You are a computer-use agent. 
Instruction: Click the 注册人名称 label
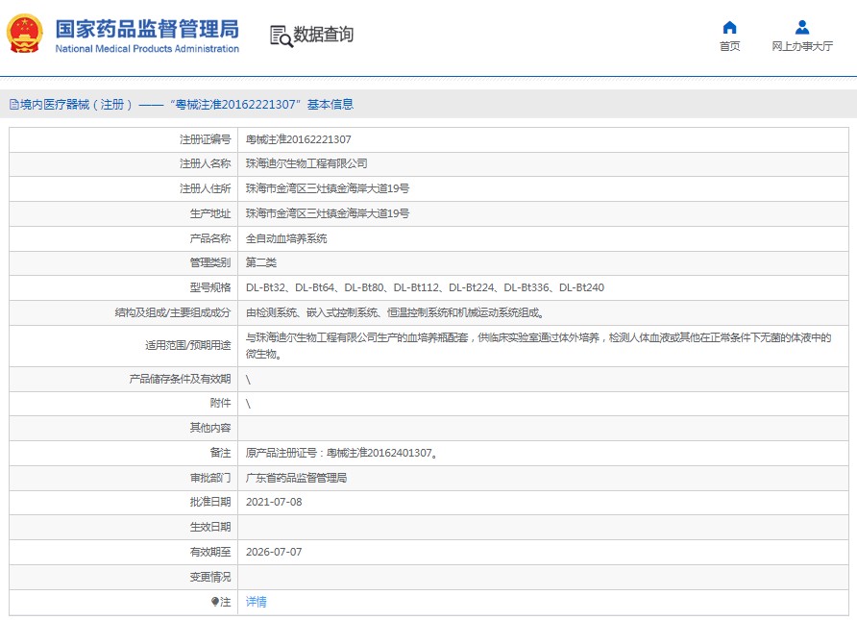205,163
